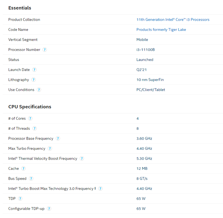Click the Processor Base Frequency info icon
This screenshot has width=223, height=218.
[x=58, y=138]
